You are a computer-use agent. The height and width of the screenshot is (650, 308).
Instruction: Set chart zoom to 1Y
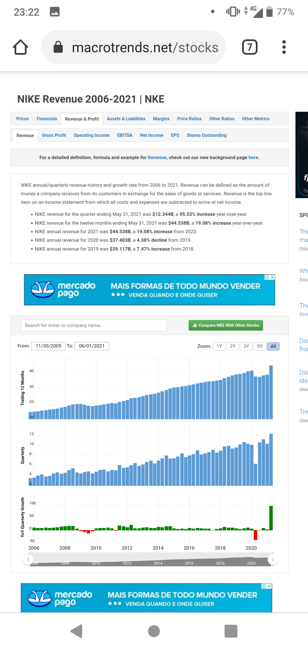(219, 346)
